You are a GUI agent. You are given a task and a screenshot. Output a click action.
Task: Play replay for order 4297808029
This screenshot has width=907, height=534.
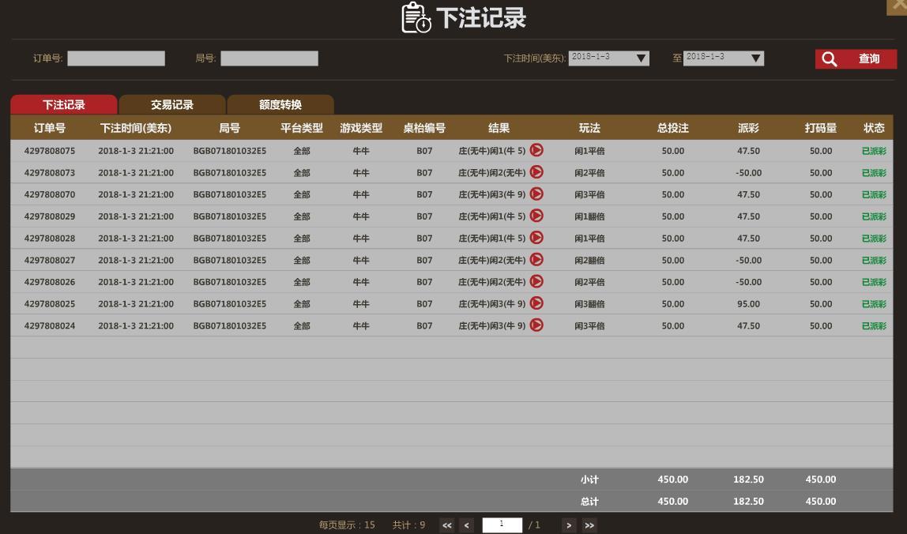(x=536, y=216)
